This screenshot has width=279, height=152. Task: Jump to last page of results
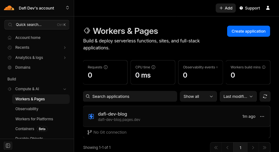click(x=264, y=148)
